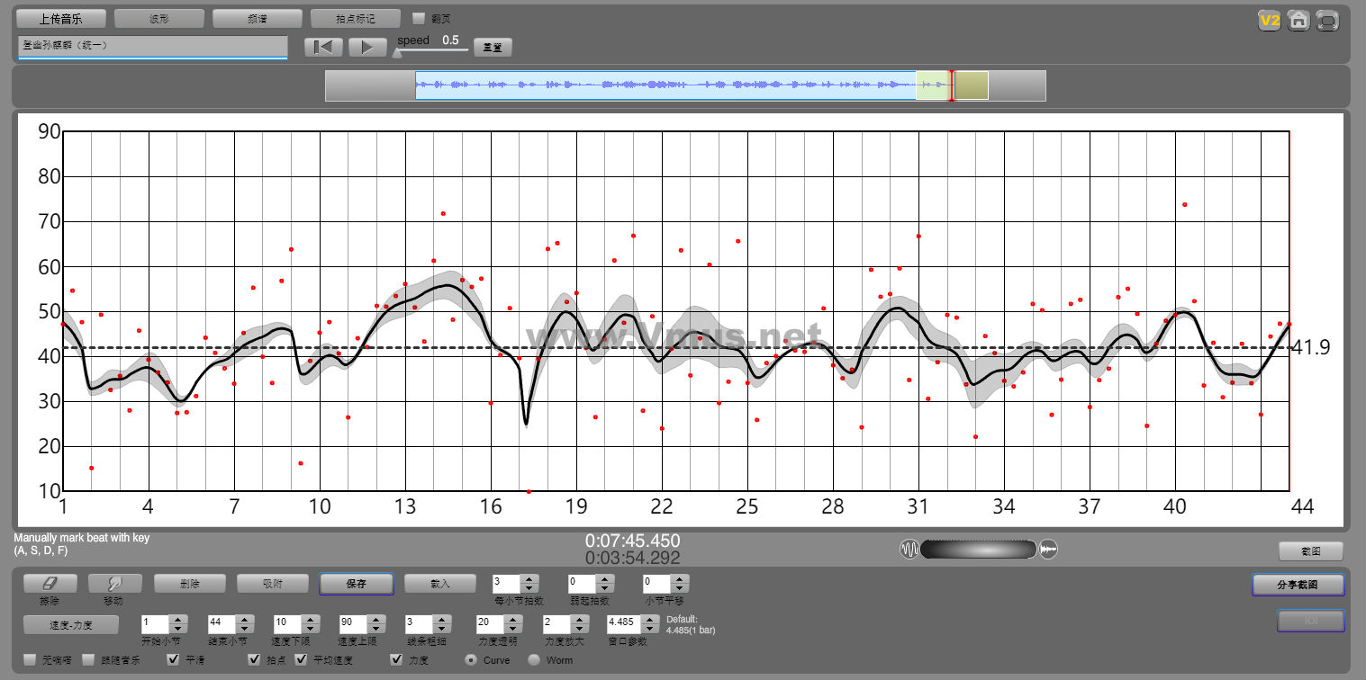
Task: Play the audio track
Action: click(x=367, y=47)
